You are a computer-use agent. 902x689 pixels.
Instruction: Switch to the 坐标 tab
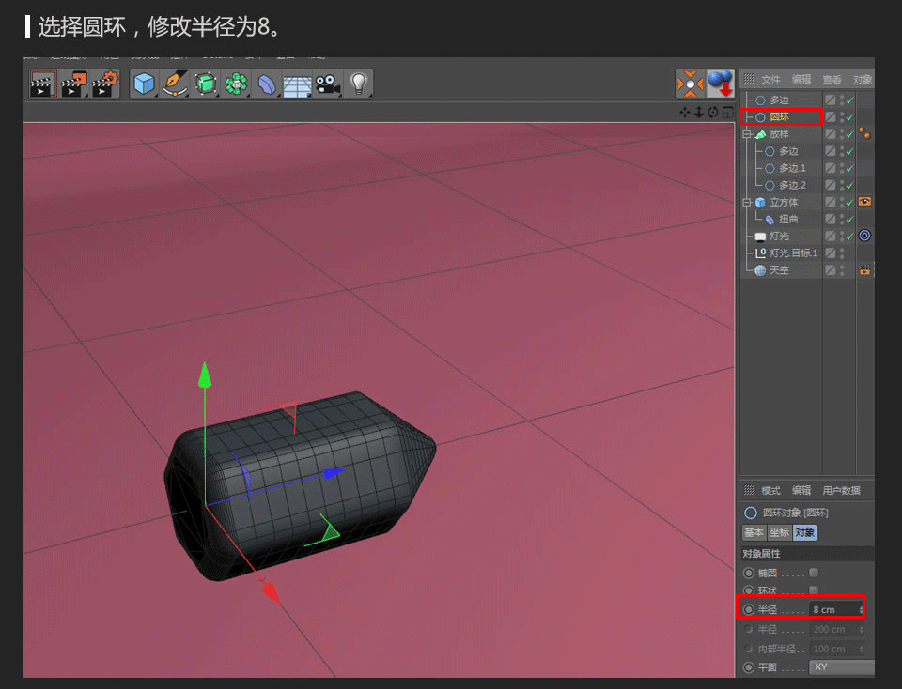[x=779, y=532]
